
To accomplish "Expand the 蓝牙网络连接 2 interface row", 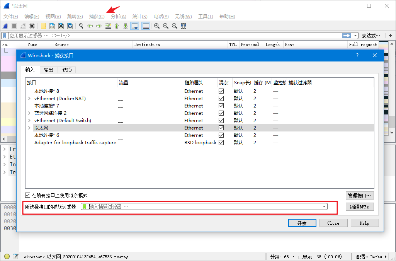I will (29, 113).
